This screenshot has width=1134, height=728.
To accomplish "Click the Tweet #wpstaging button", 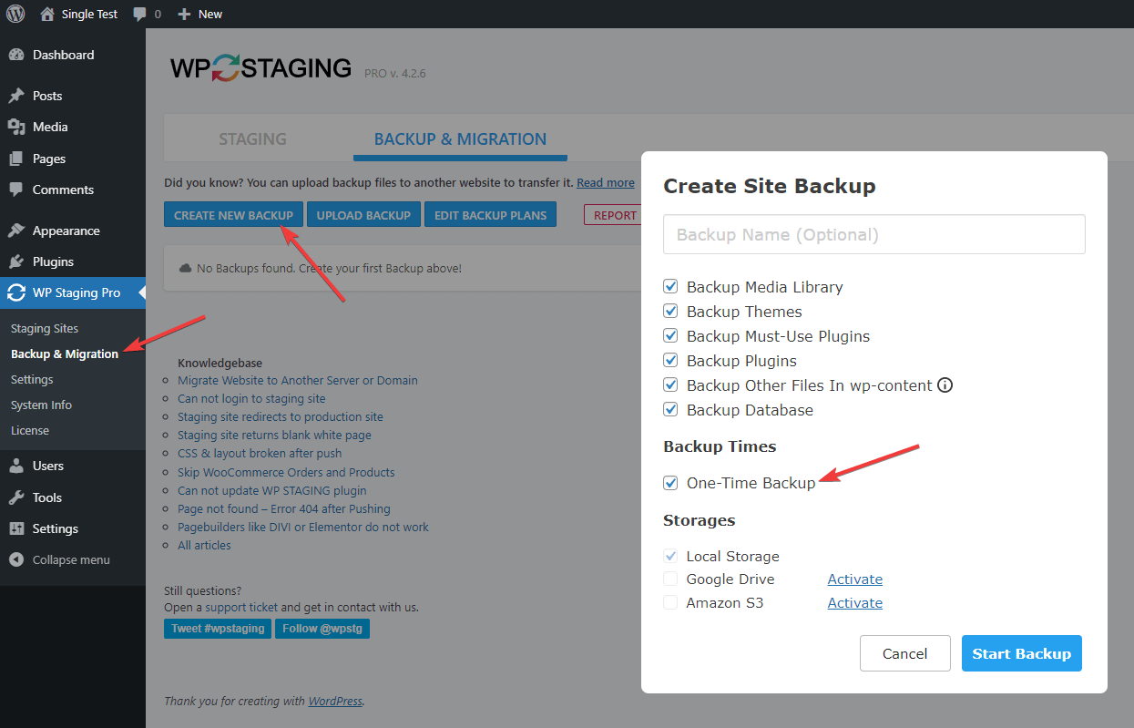I will coord(218,629).
